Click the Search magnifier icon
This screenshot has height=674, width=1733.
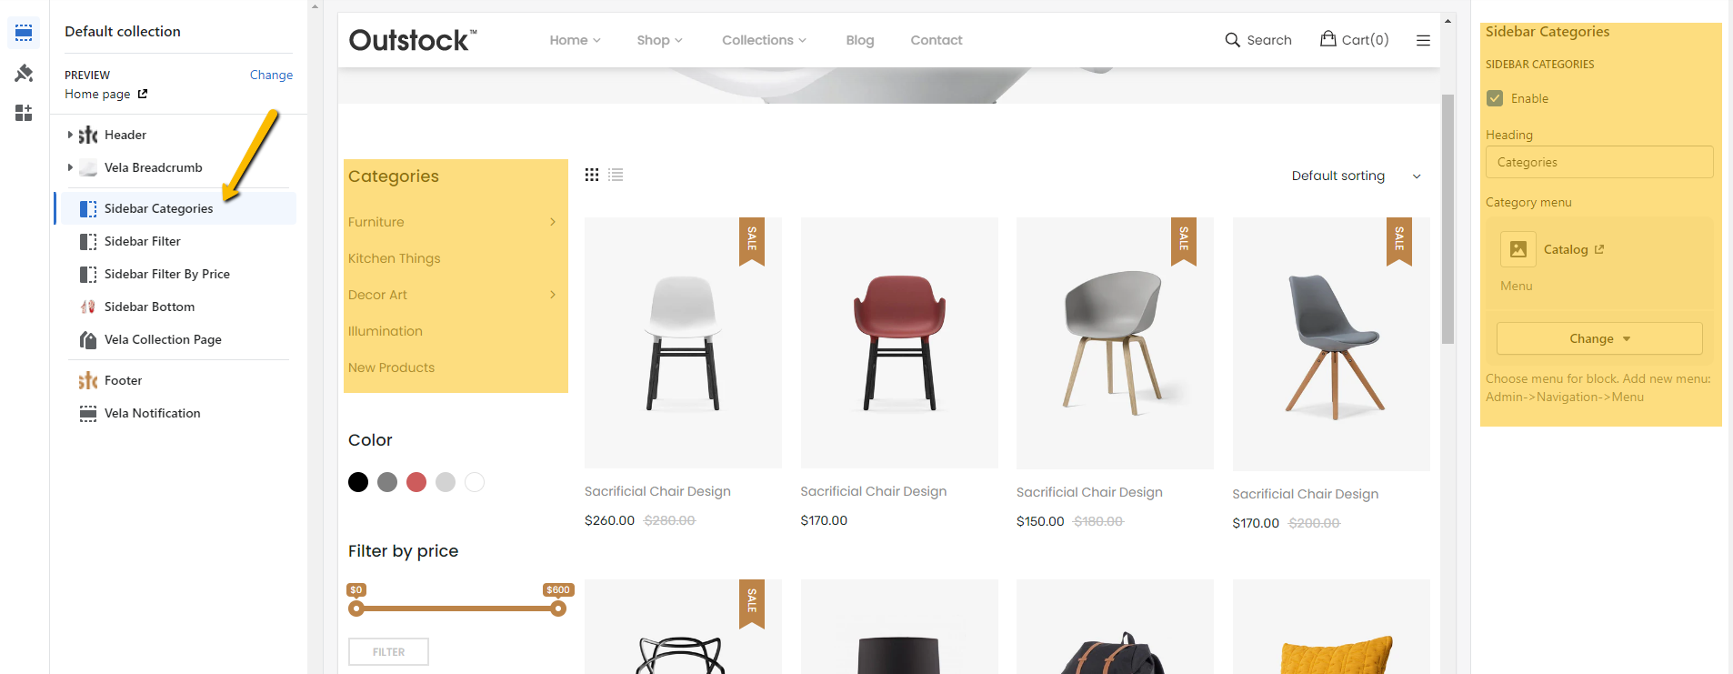(1232, 40)
